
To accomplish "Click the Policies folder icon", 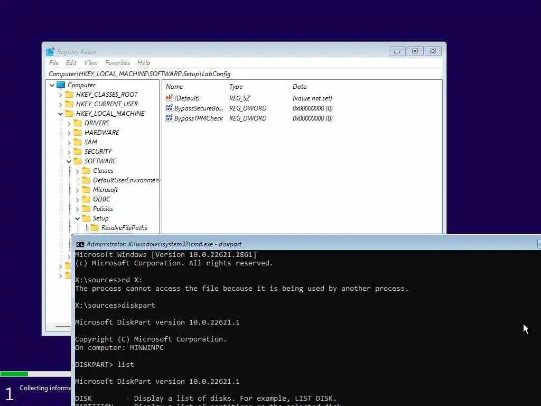I will (x=86, y=208).
